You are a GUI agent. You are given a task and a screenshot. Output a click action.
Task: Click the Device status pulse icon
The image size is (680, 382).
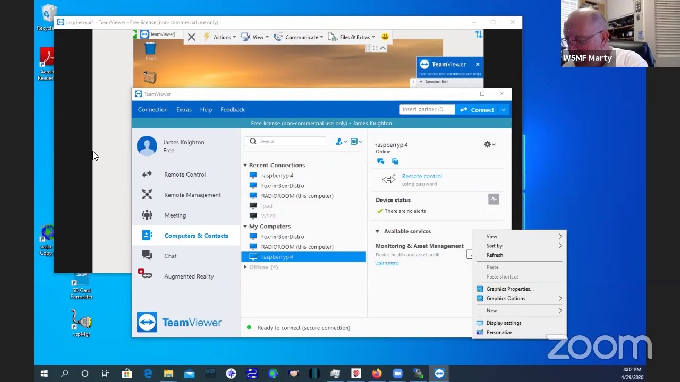pos(494,199)
